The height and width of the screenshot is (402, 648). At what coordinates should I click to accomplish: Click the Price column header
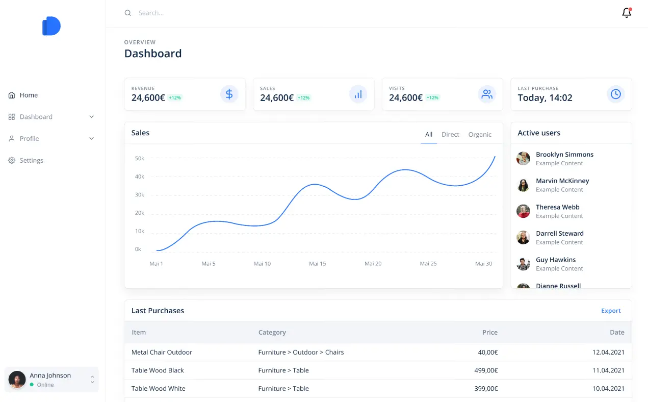pyautogui.click(x=490, y=332)
